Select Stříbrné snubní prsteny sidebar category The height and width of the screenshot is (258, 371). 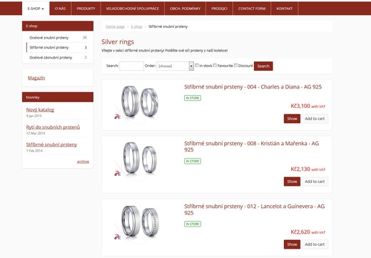58,47
